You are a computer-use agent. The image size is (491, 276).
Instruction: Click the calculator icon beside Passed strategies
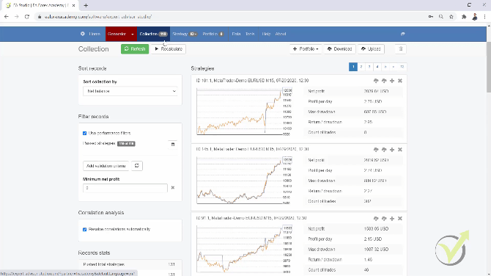[x=172, y=145]
